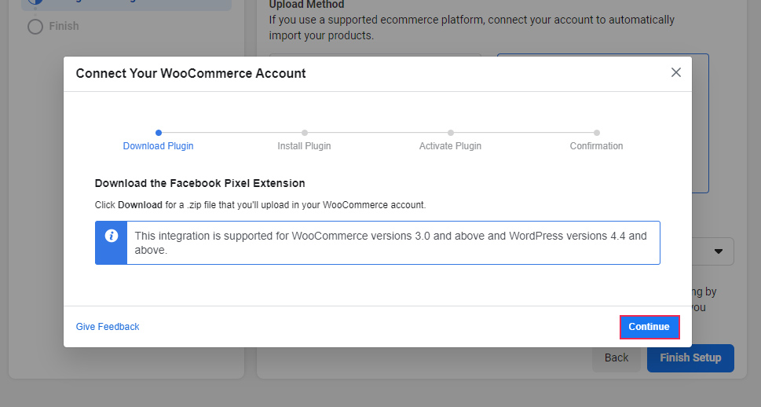Click the 'Download the Facebook Pixel Extension' heading

click(x=200, y=184)
